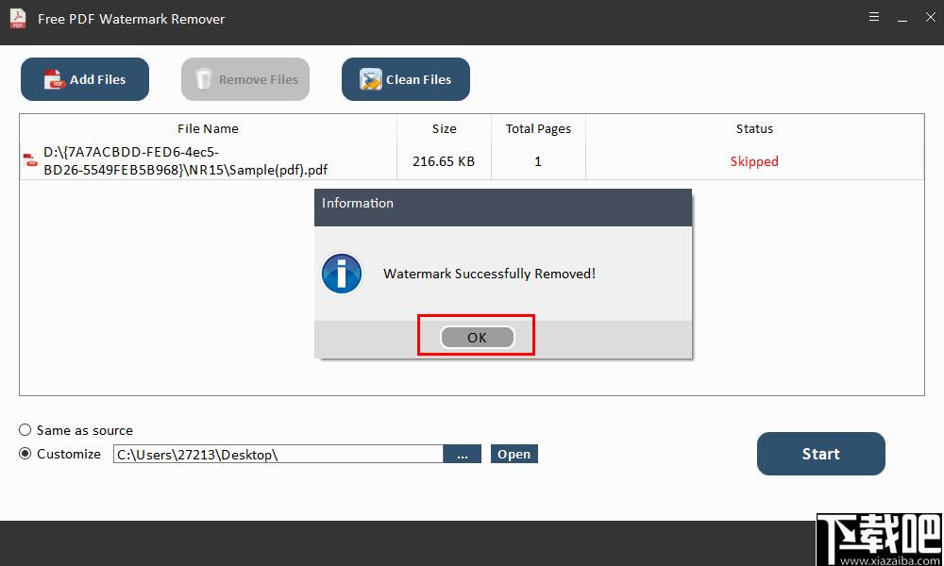Close the Free PDF Watermark Remover window

point(930,17)
